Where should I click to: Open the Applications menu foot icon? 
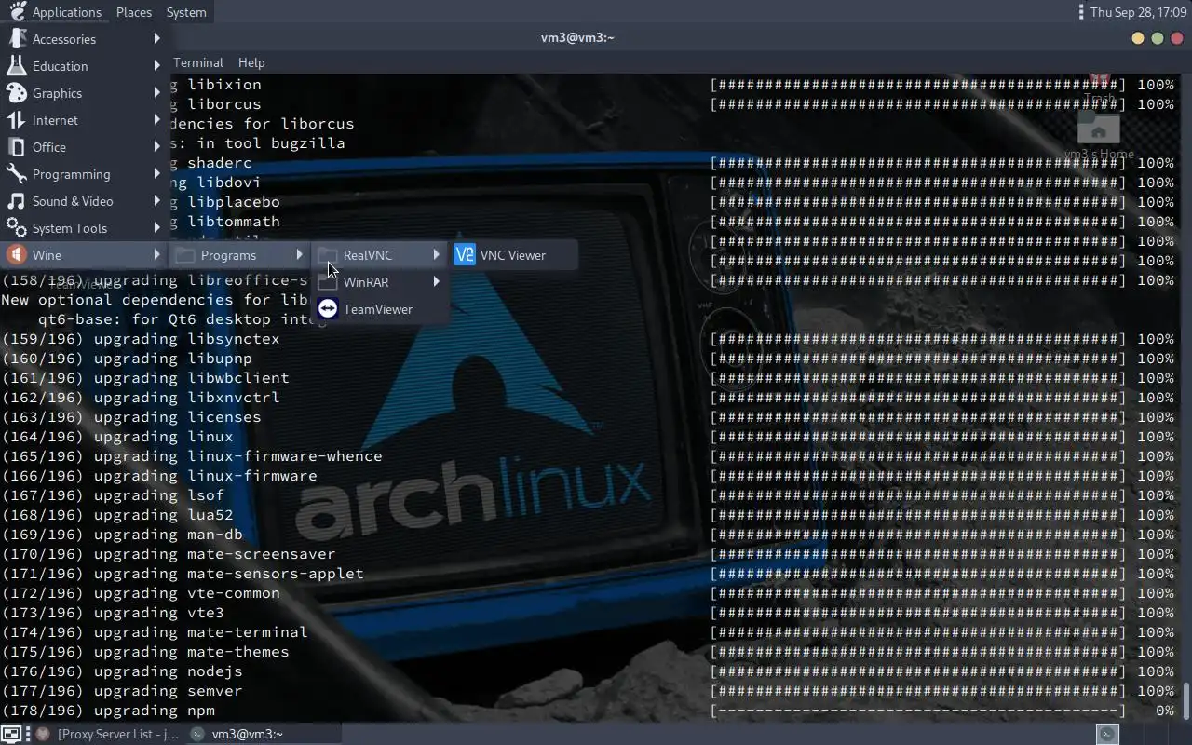click(17, 12)
